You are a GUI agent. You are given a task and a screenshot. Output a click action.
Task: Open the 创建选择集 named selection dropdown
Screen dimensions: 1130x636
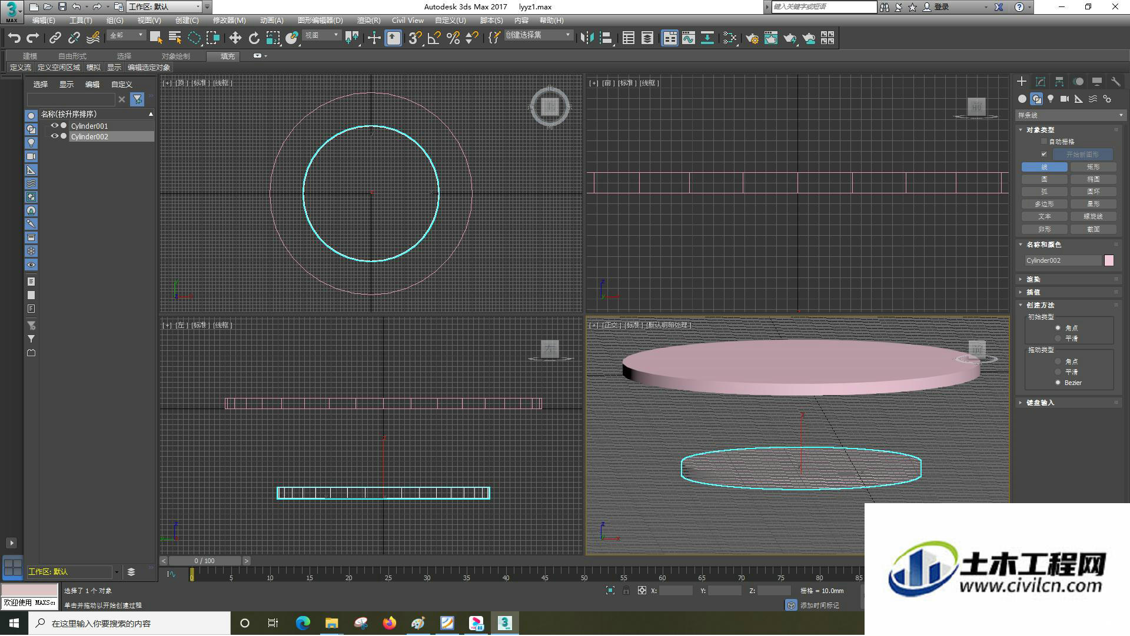click(538, 35)
